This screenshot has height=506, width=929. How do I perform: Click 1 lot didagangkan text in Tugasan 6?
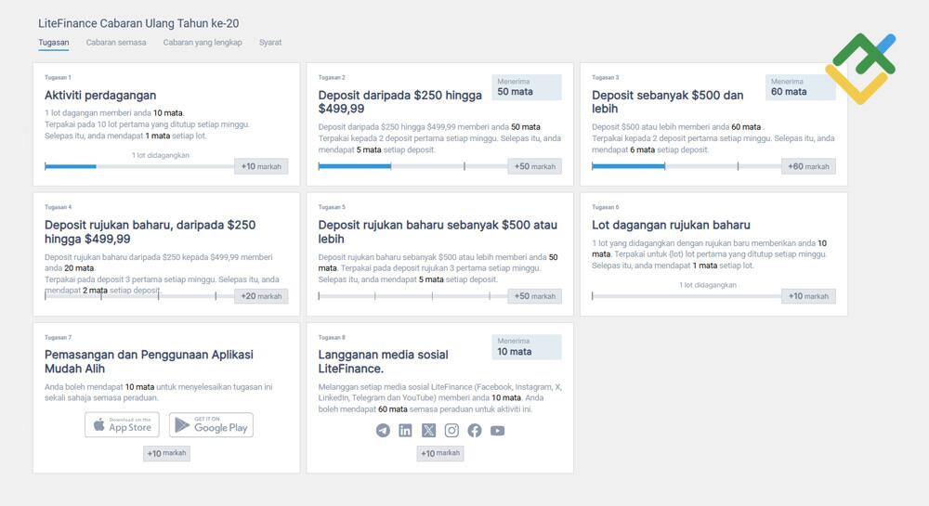coord(708,285)
